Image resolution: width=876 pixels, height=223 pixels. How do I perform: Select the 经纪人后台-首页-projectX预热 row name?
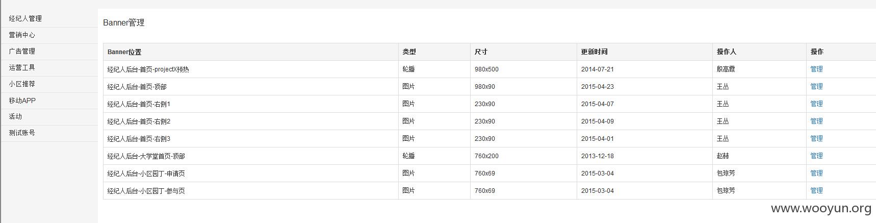pos(148,69)
